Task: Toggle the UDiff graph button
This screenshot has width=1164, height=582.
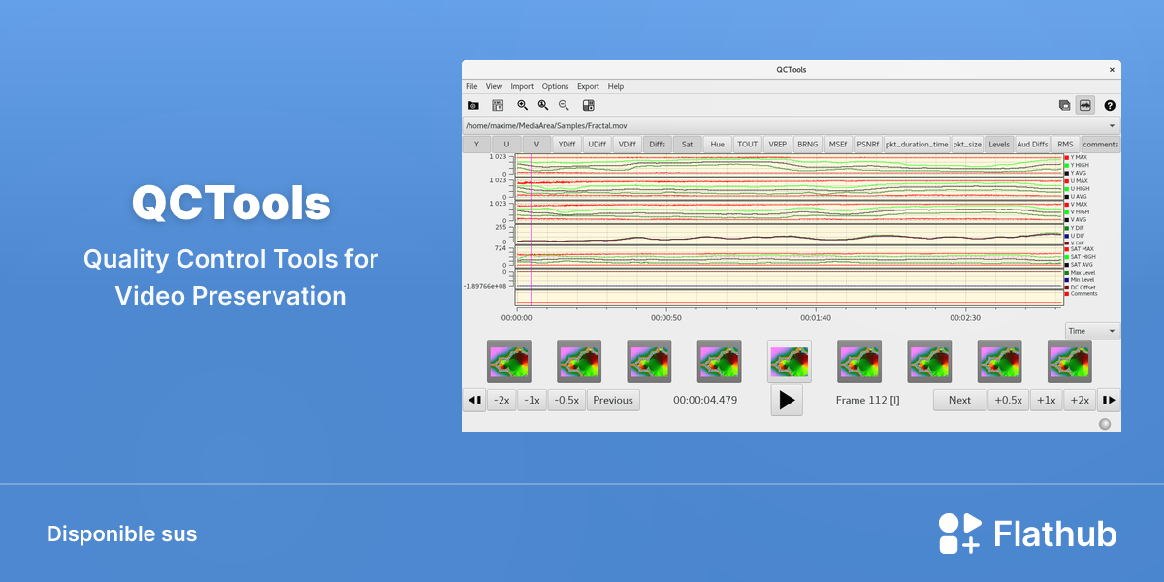Action: point(597,144)
